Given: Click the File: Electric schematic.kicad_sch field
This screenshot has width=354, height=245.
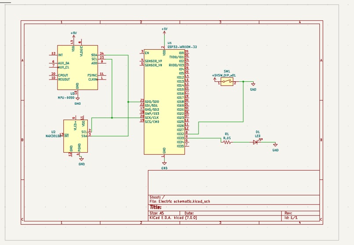Looking at the screenshot, I should click(x=180, y=201).
